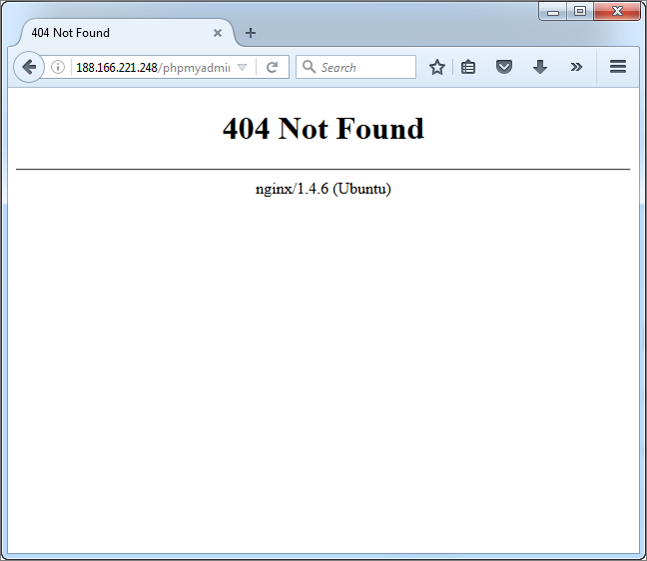647x561 pixels.
Task: Show site information for this page
Action: (58, 67)
